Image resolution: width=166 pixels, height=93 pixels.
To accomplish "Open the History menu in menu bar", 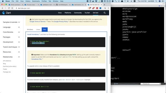I will (28, 1).
